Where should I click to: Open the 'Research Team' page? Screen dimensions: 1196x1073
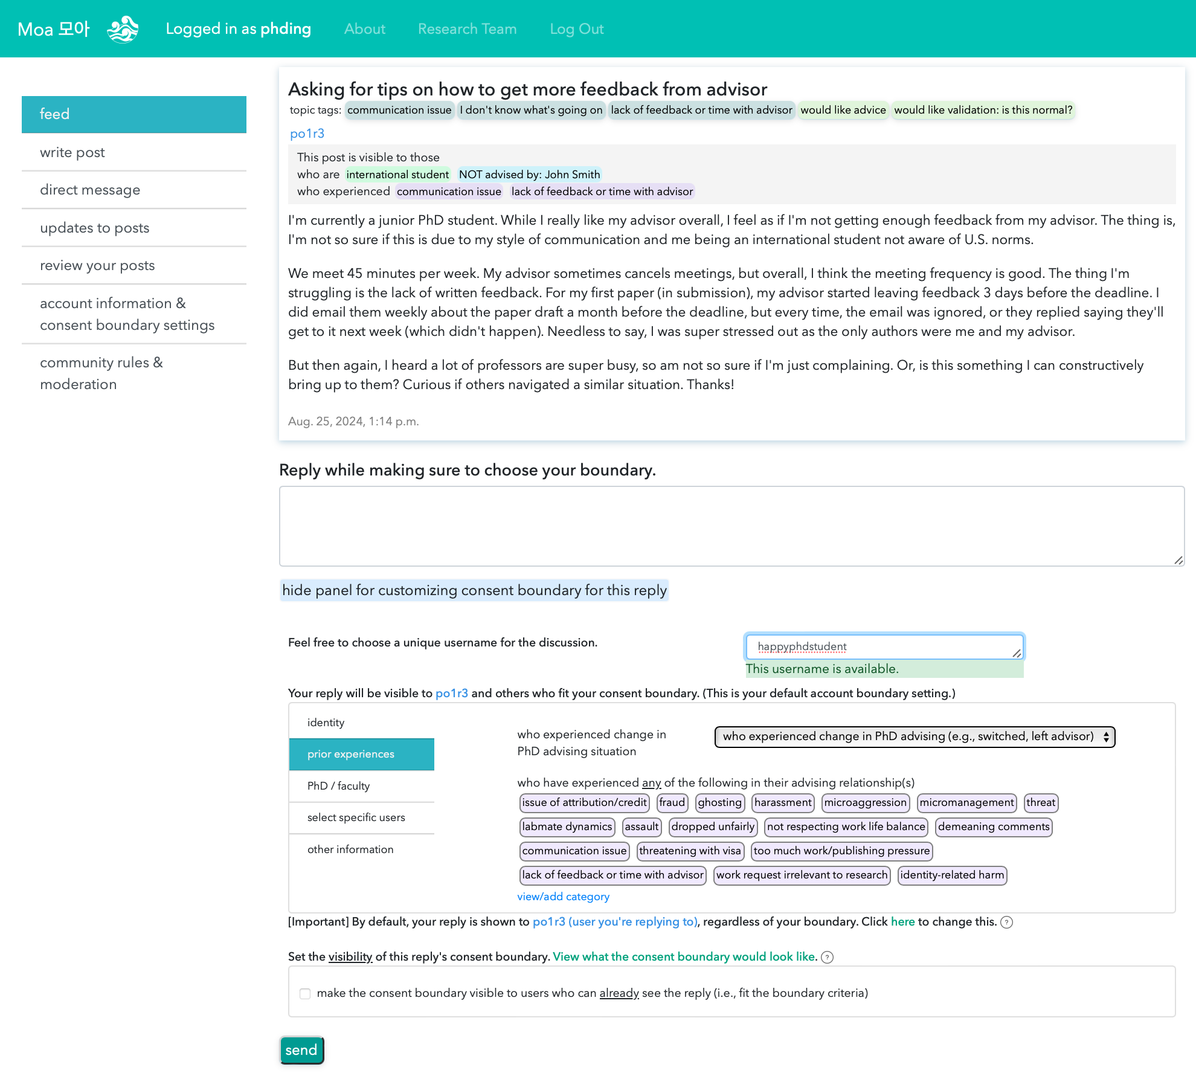tap(468, 29)
